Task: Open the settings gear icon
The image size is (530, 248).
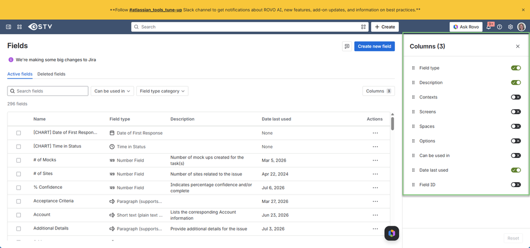Action: [x=510, y=27]
